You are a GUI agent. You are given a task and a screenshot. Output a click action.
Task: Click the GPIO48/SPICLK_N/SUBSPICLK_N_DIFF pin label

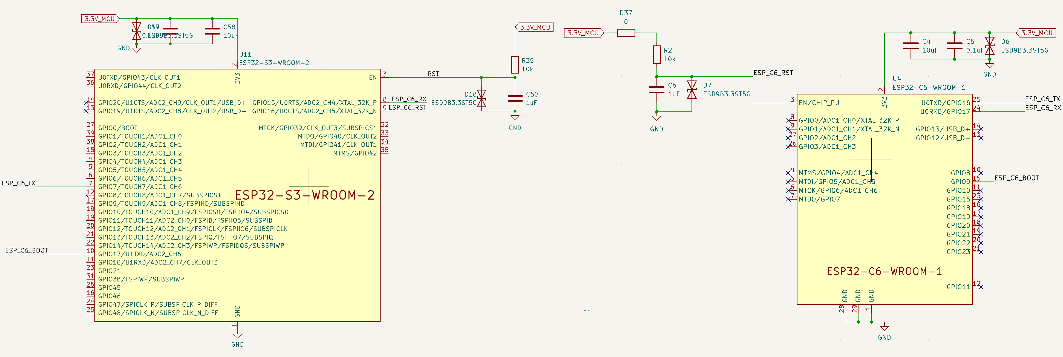(158, 313)
